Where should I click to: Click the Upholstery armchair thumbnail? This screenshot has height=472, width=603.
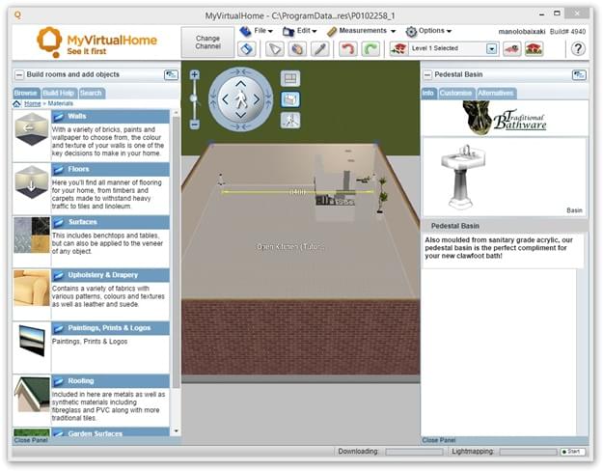pyautogui.click(x=32, y=289)
